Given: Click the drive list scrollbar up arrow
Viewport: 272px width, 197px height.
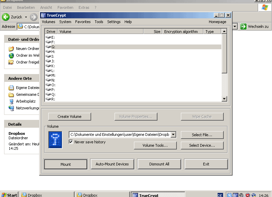Looking at the screenshot, I should (224, 31).
